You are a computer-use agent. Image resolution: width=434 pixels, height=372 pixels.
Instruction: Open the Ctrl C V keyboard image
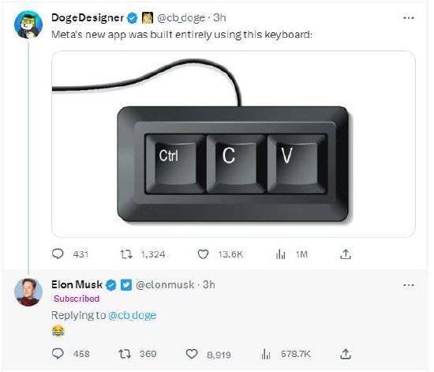tap(234, 144)
